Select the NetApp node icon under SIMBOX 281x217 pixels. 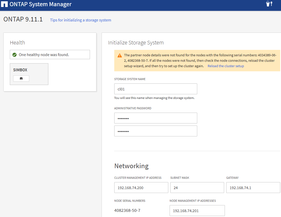pyautogui.click(x=21, y=78)
